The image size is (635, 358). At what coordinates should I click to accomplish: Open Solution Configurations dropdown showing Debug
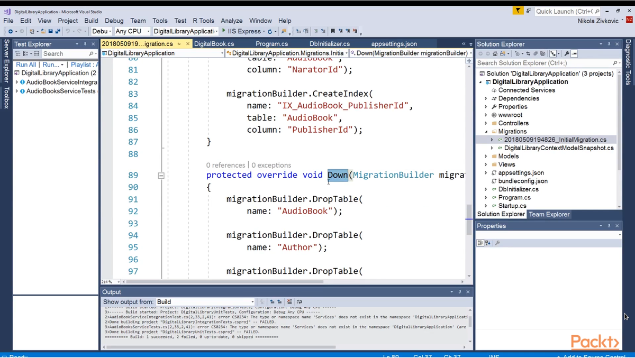[x=102, y=31]
